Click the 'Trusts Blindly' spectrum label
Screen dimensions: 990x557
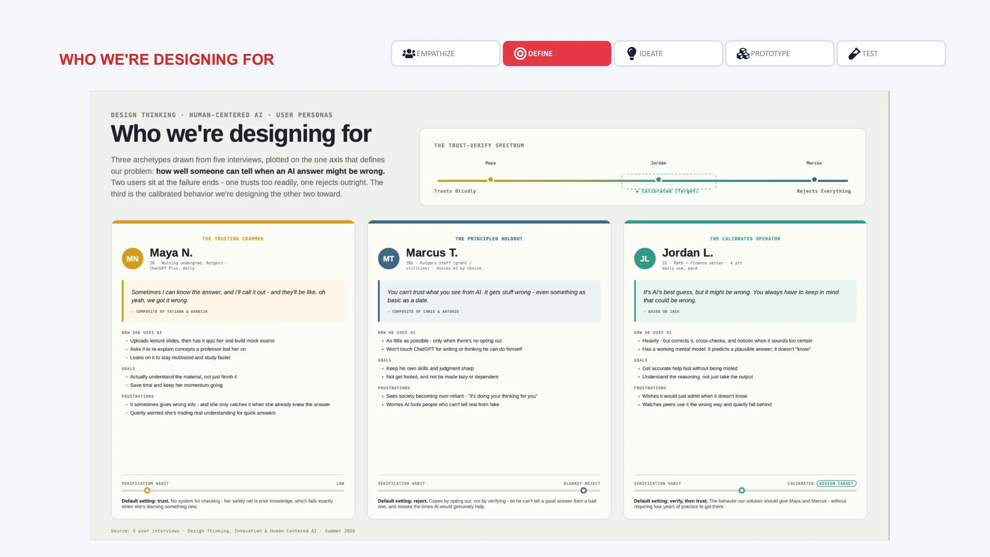pos(455,191)
